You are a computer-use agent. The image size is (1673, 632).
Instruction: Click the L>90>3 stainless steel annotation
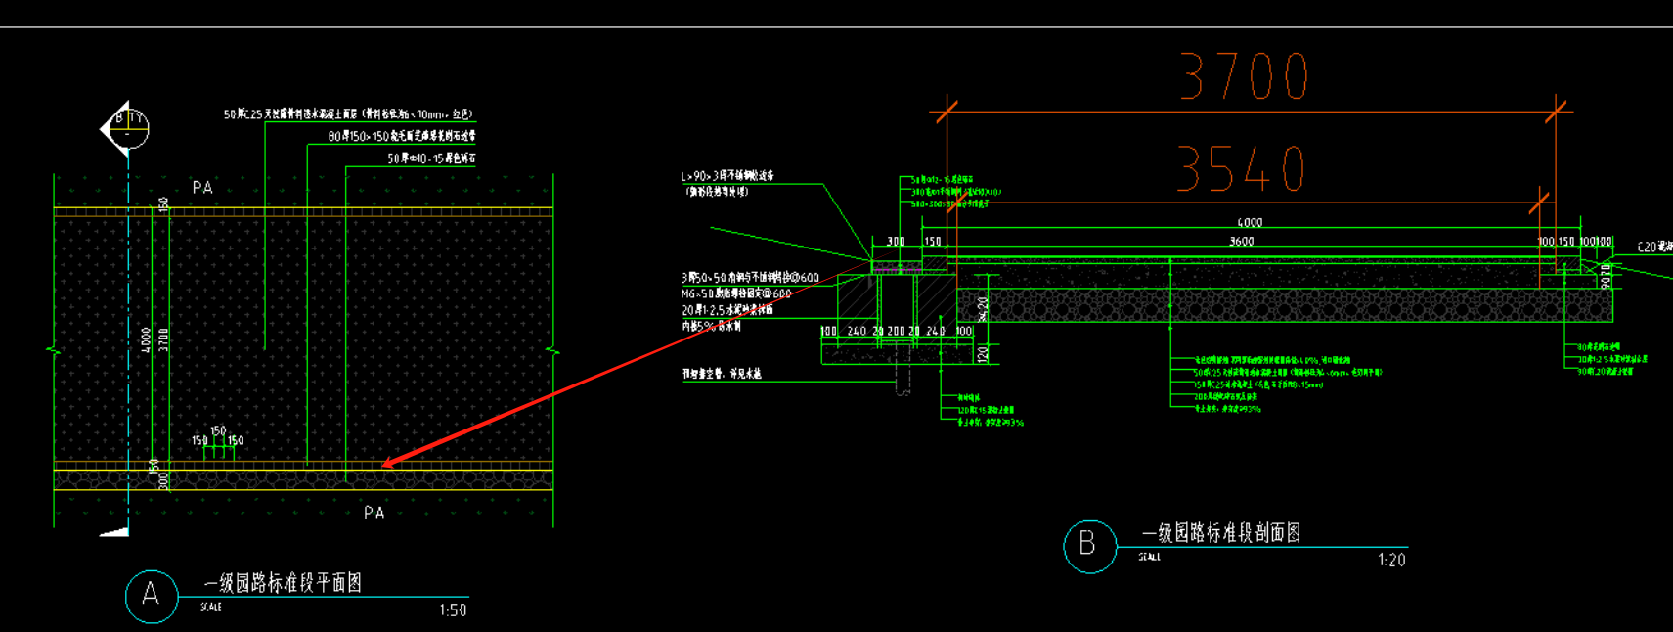[x=727, y=176]
